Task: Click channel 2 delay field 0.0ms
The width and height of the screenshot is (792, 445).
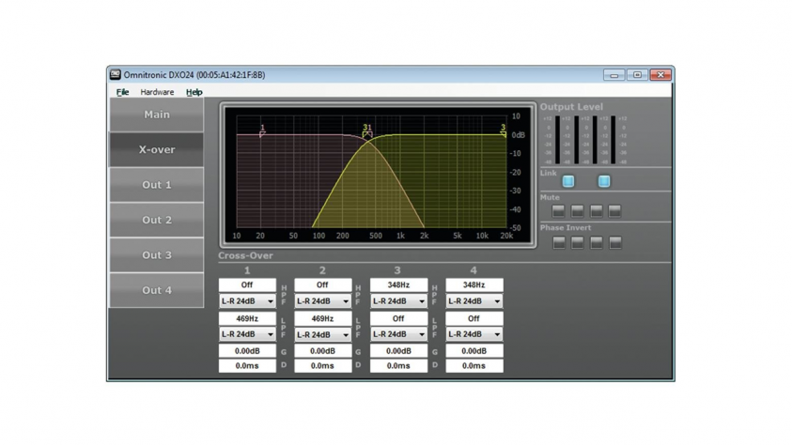Action: click(323, 366)
